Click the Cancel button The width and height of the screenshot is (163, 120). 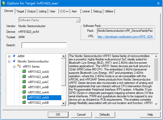click(x=81, y=115)
